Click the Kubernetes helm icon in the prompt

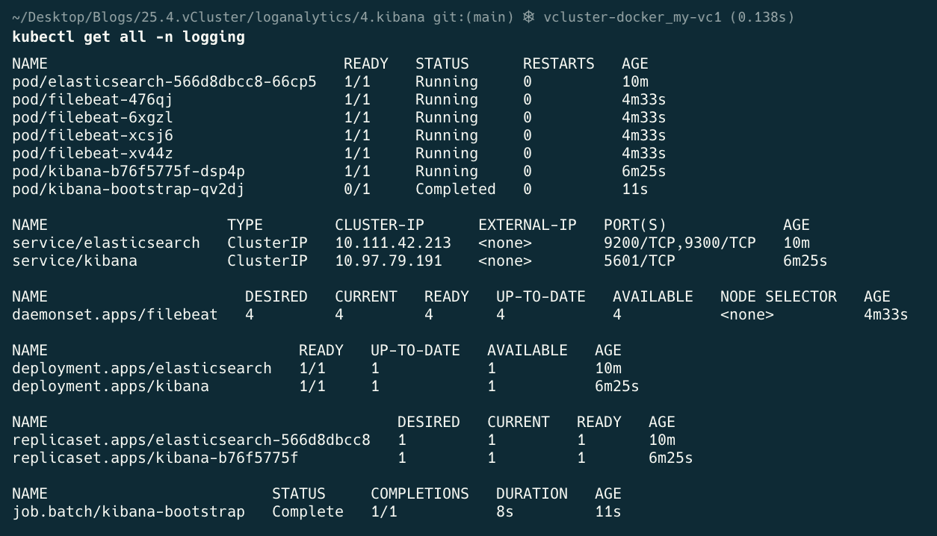pyautogui.click(x=528, y=16)
